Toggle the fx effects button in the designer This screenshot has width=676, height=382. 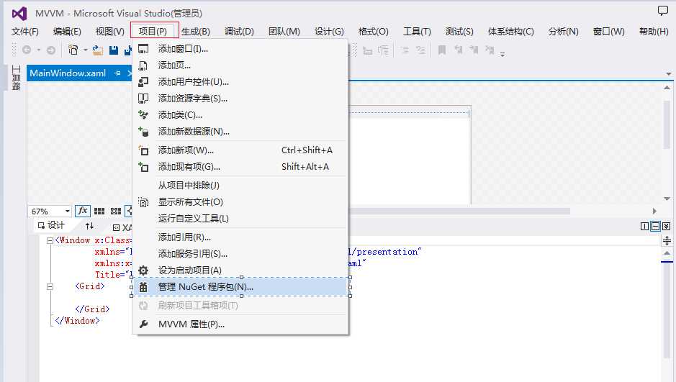point(82,211)
